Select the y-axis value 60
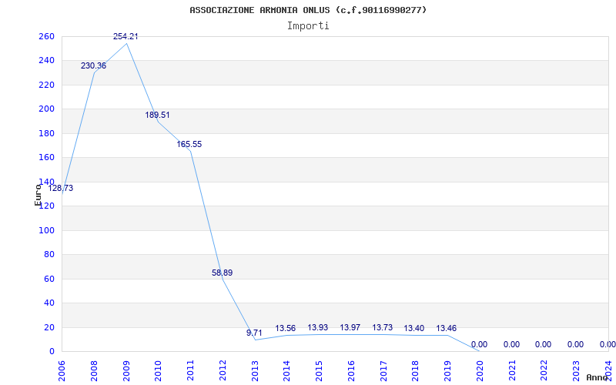 49,279
